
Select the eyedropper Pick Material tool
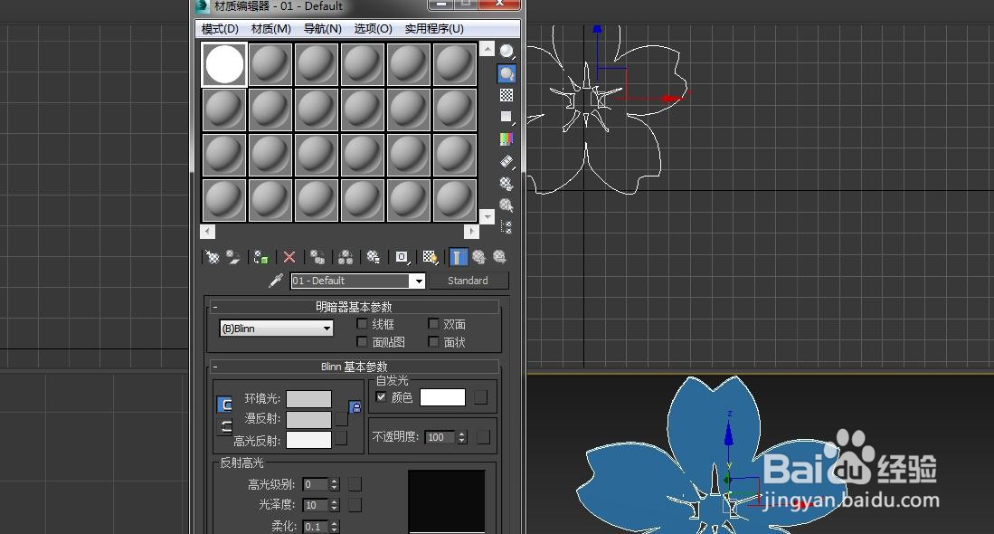pos(274,281)
